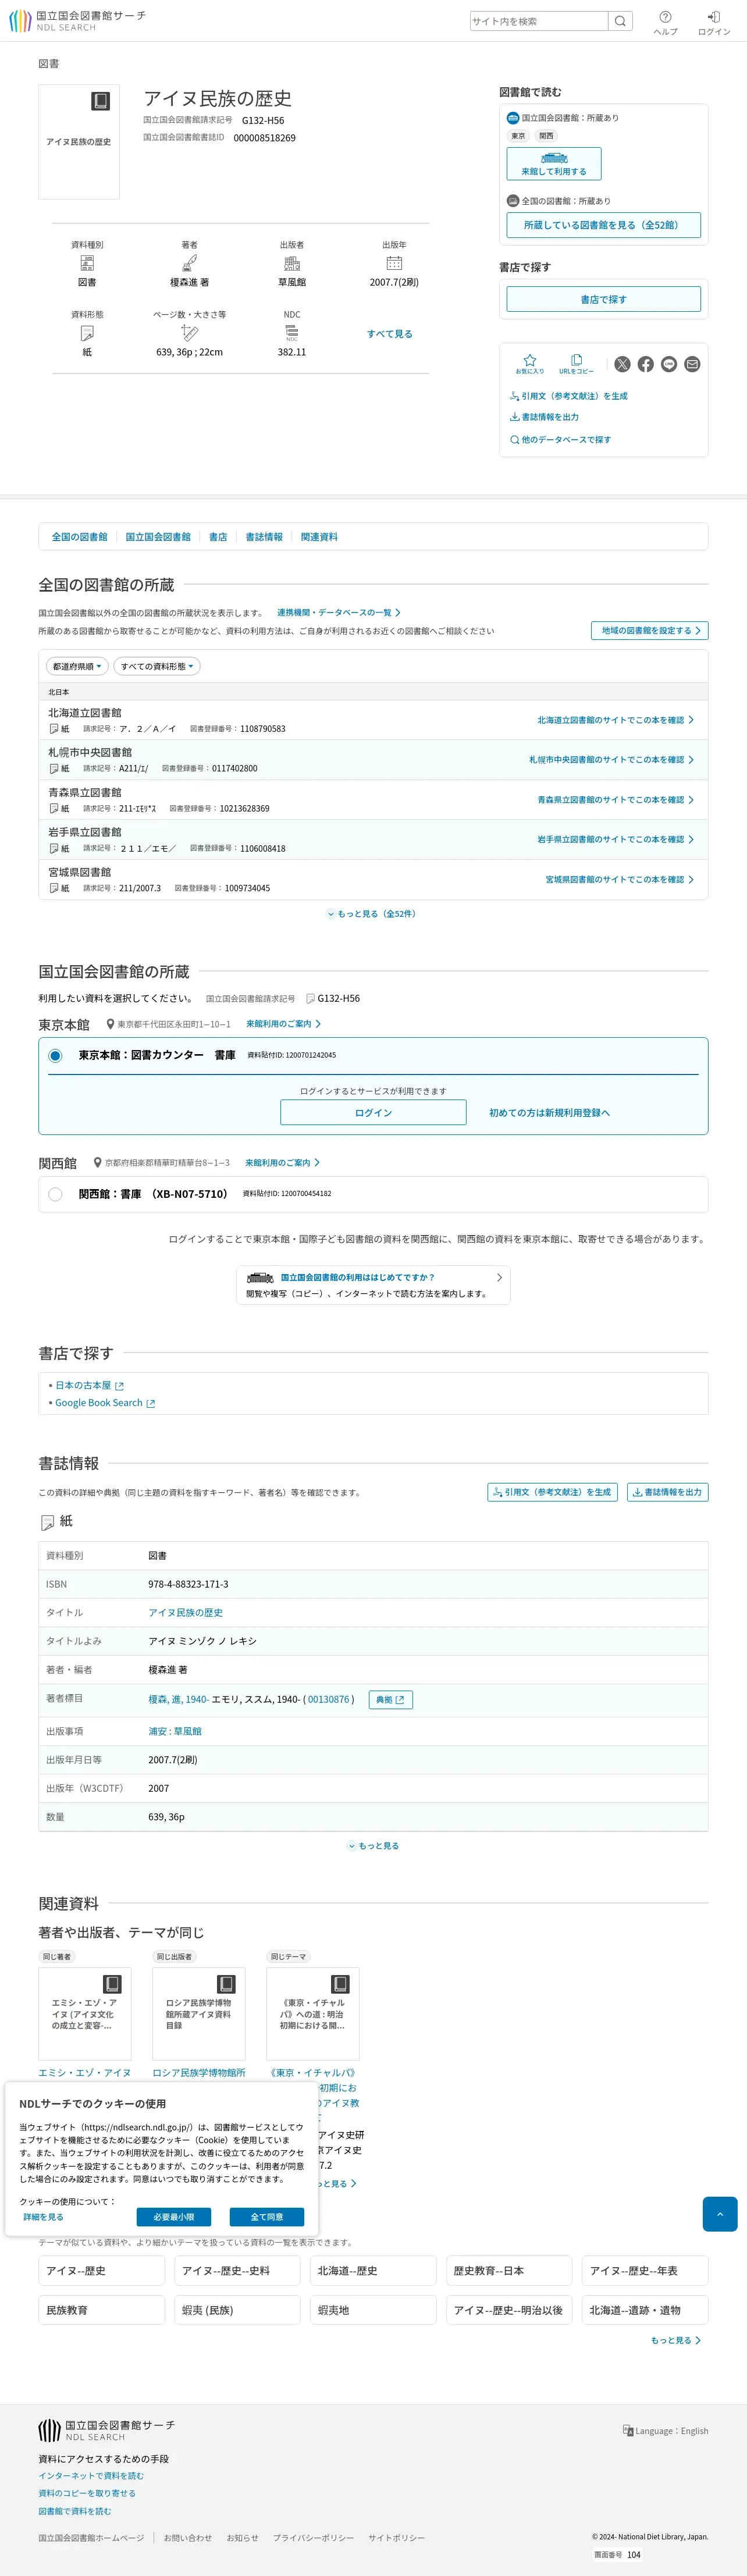The width and height of the screenshot is (747, 2576).
Task: Click 他のデータベースで探す link
Action: tap(560, 440)
